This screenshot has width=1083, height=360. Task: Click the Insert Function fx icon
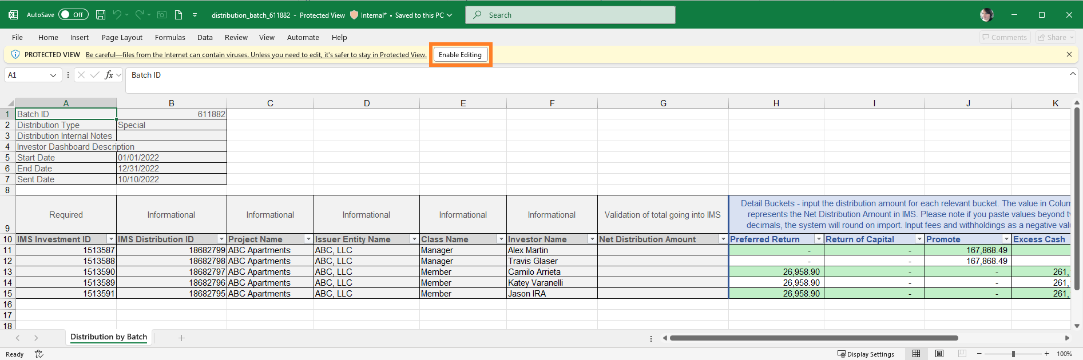109,75
